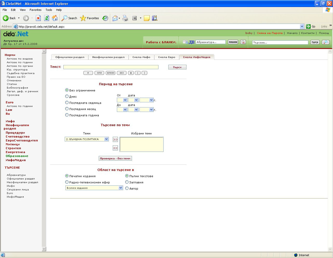This screenshot has height=258, width=333.
Task: Open the От day dropdown
Action: [122, 100]
